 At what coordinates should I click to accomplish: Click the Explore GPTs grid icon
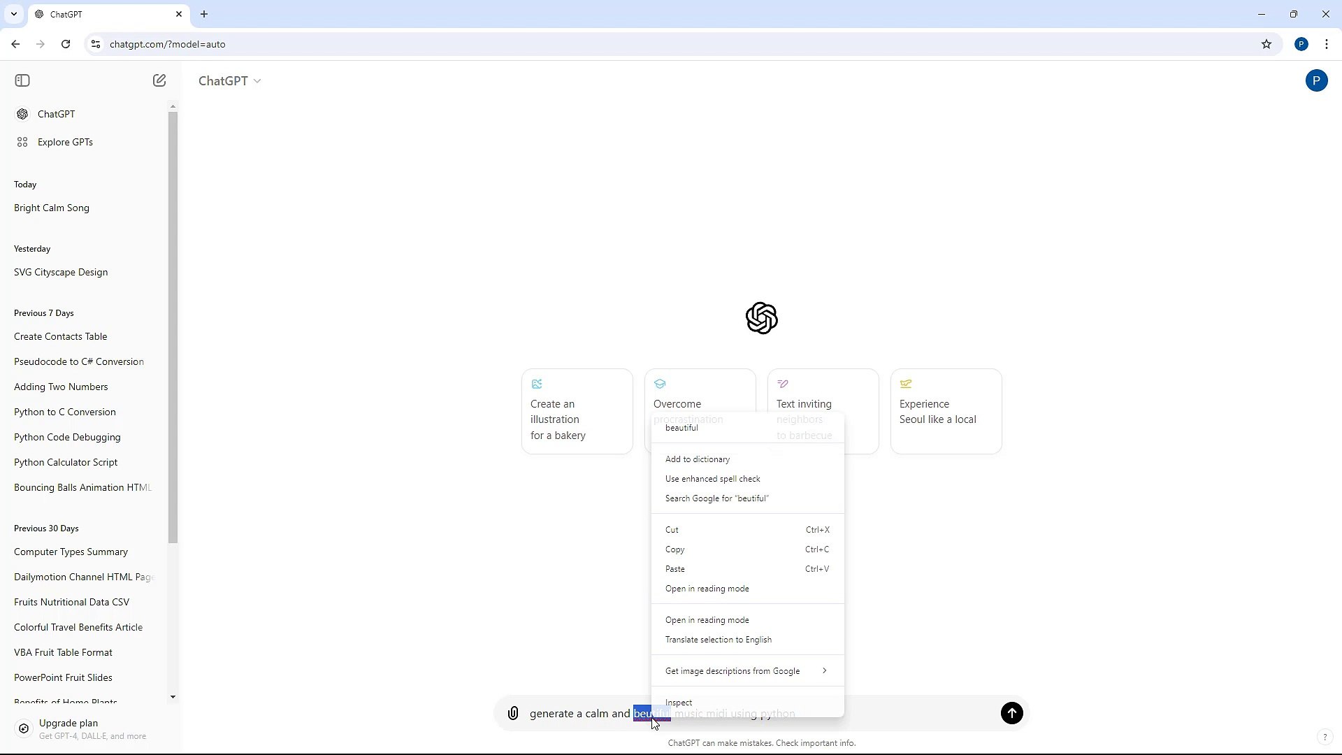click(22, 142)
